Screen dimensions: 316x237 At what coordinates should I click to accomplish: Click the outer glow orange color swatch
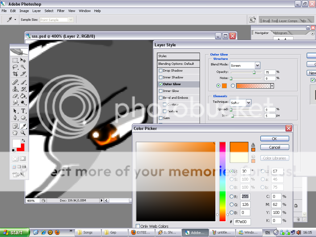(x=224, y=86)
